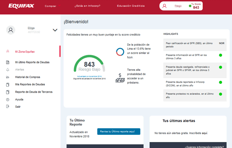232x148 pixels.
Task: Click the Salir logout icon
Action: [x=8, y=106]
